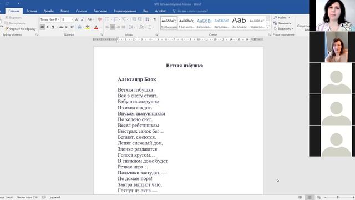Click the bulleted list icon
Image resolution: width=355 pixels, height=200 pixels.
point(107,19)
